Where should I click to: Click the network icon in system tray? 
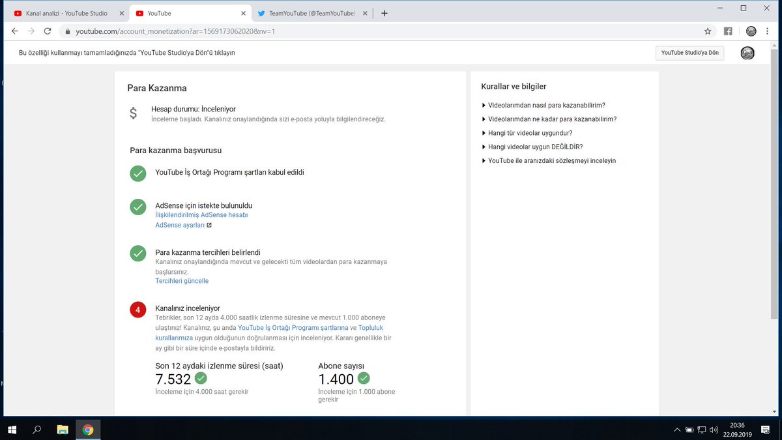pos(702,430)
